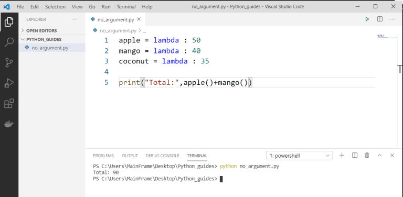Open the Extensions view
Viewport: 403px width, 197px height.
[x=9, y=104]
